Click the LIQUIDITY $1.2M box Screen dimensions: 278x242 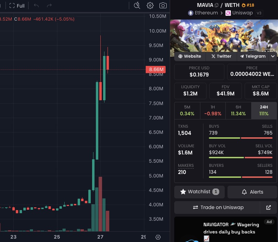190,91
